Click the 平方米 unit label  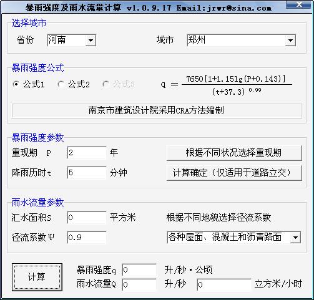click(x=123, y=218)
